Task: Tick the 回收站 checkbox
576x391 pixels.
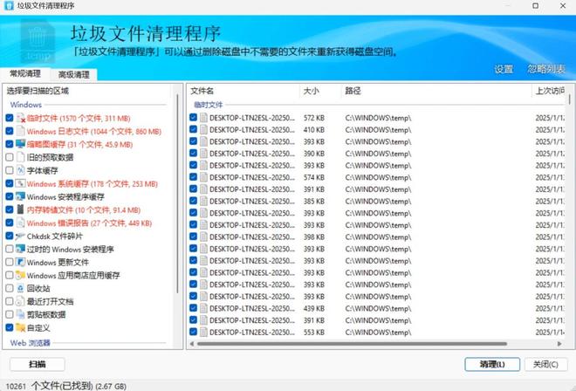Action: click(x=10, y=288)
